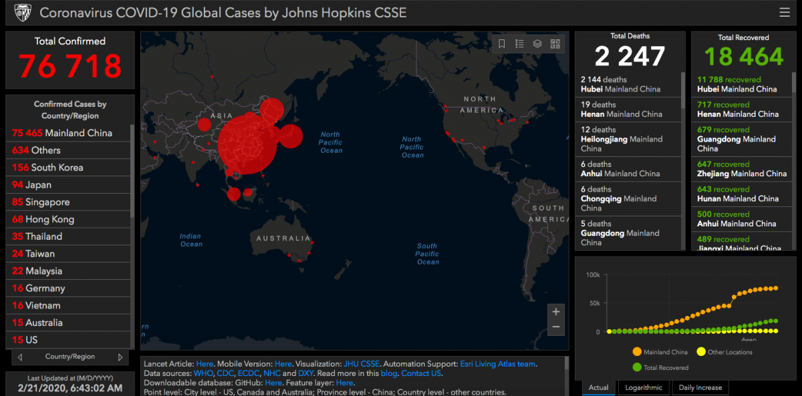Viewport: 802px width, 396px height.
Task: Select the 35 Thailand row
Action: (68, 236)
